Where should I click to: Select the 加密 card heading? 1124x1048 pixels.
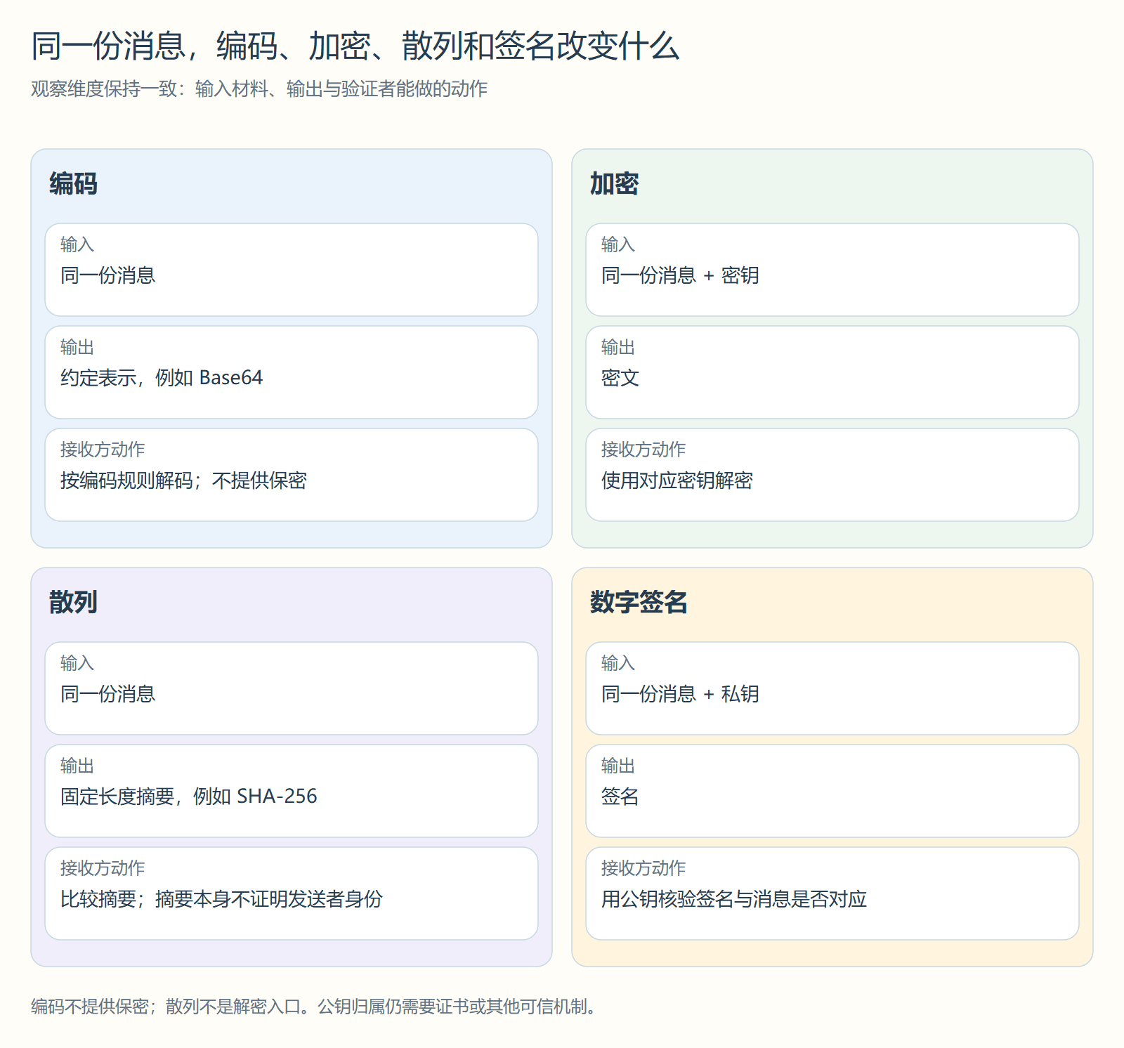[x=614, y=184]
